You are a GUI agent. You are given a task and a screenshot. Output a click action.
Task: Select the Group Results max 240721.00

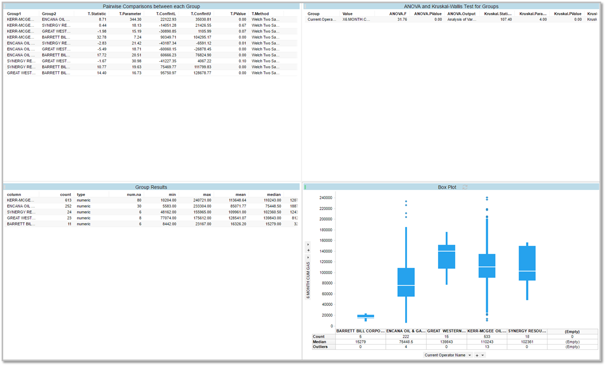pyautogui.click(x=202, y=200)
